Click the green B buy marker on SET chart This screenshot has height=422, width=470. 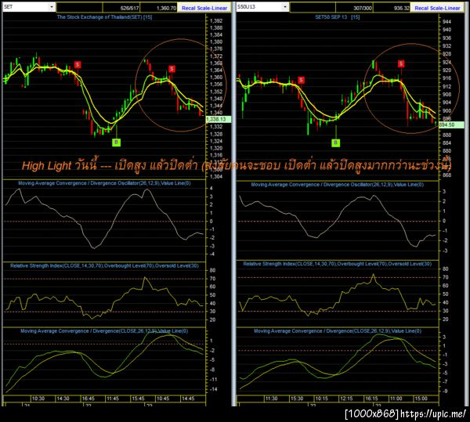point(116,142)
